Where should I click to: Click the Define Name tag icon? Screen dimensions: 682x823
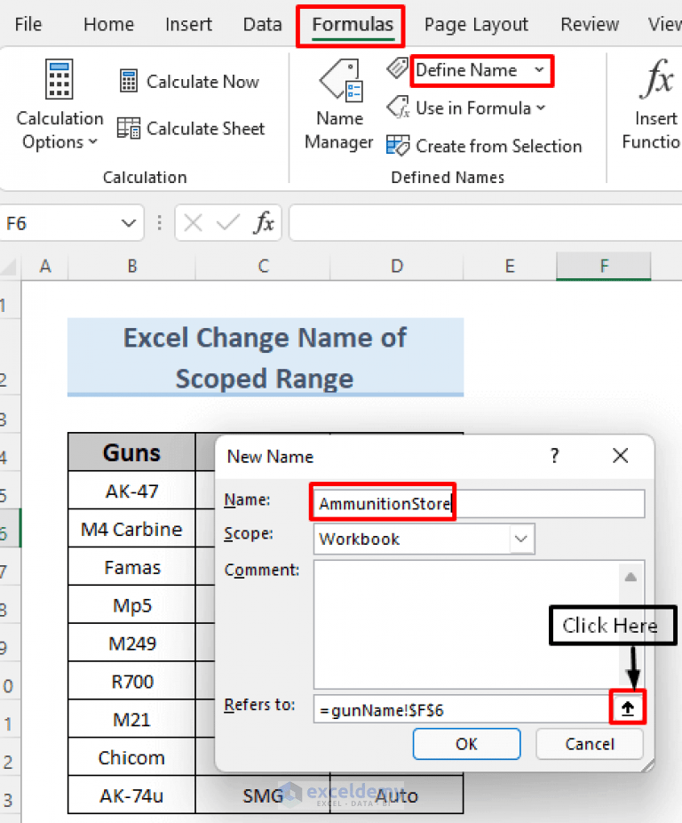[398, 68]
